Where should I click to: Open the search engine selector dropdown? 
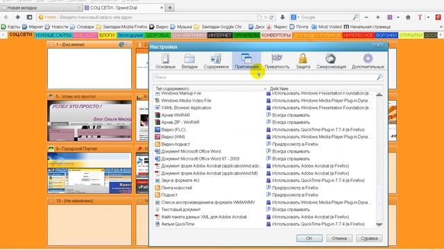[295, 17]
